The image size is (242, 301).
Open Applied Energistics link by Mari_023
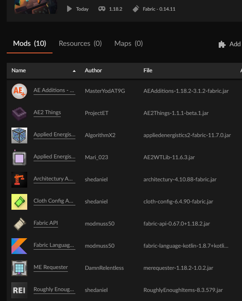54,156
